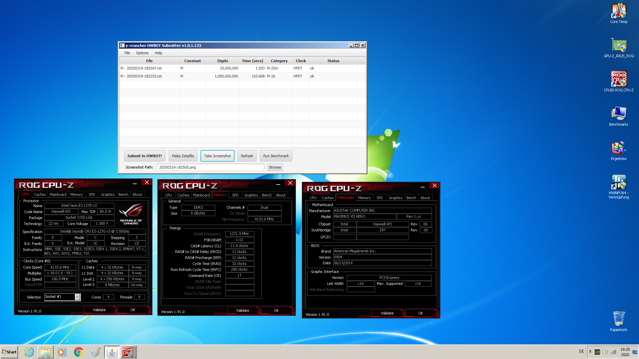Image resolution: width=639 pixels, height=359 pixels.
Task: Show hidden tray icons arrow
Action: (x=590, y=352)
